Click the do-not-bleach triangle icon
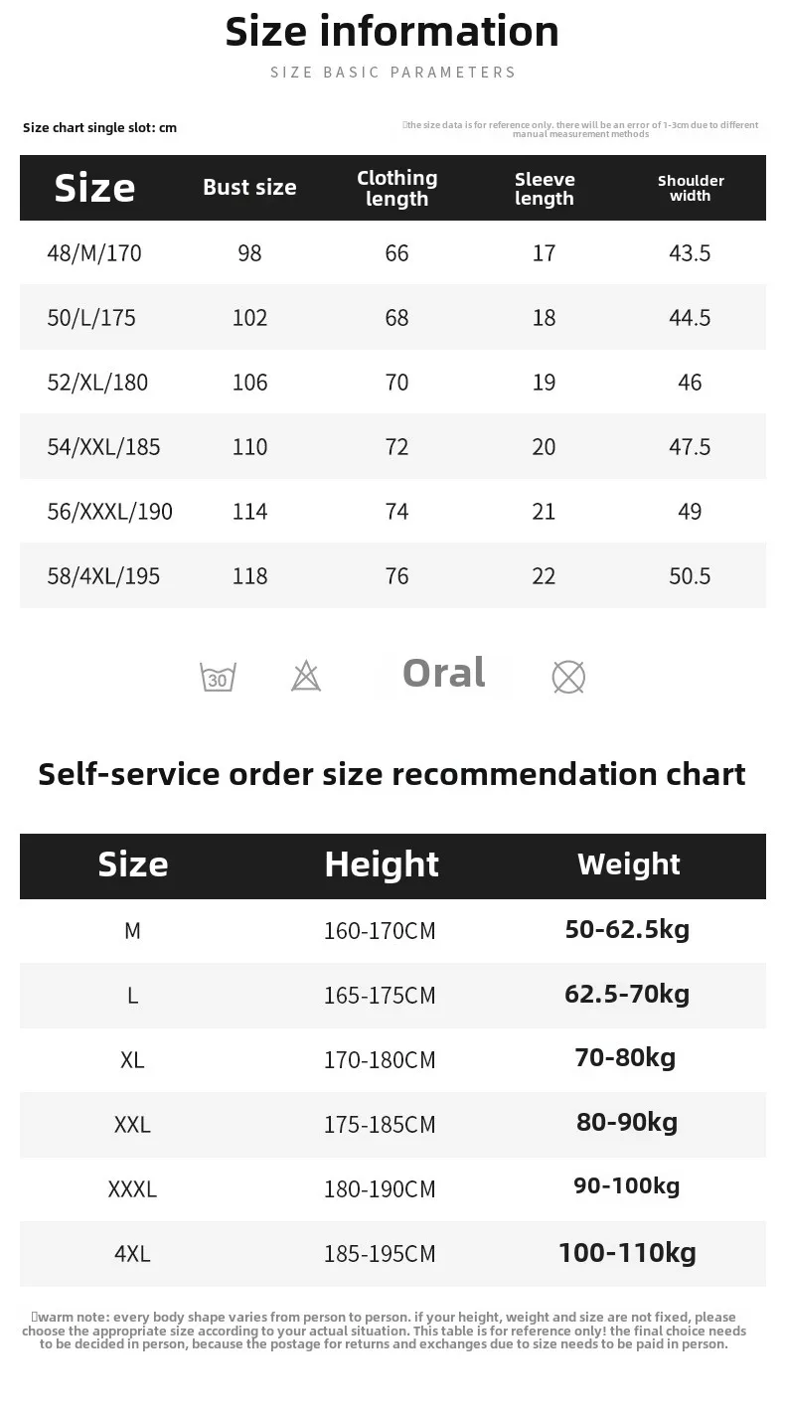Screen dimensions: 785x1412 (306, 677)
